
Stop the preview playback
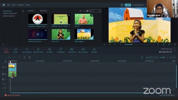tap(120, 44)
